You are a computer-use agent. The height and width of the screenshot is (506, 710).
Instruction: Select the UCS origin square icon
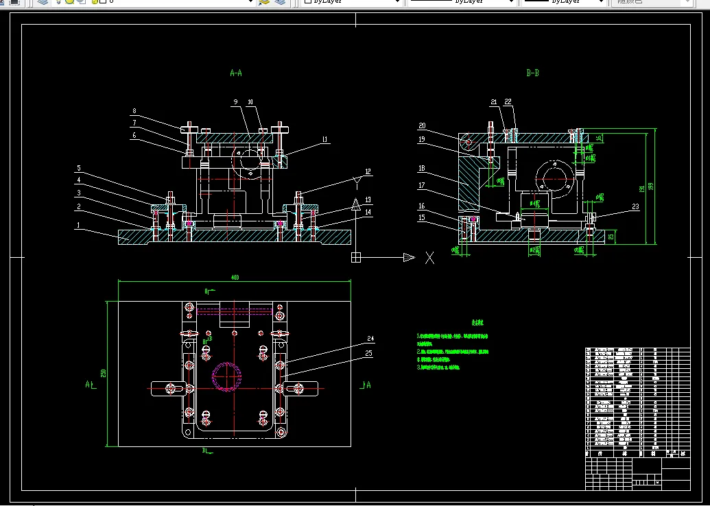click(356, 258)
